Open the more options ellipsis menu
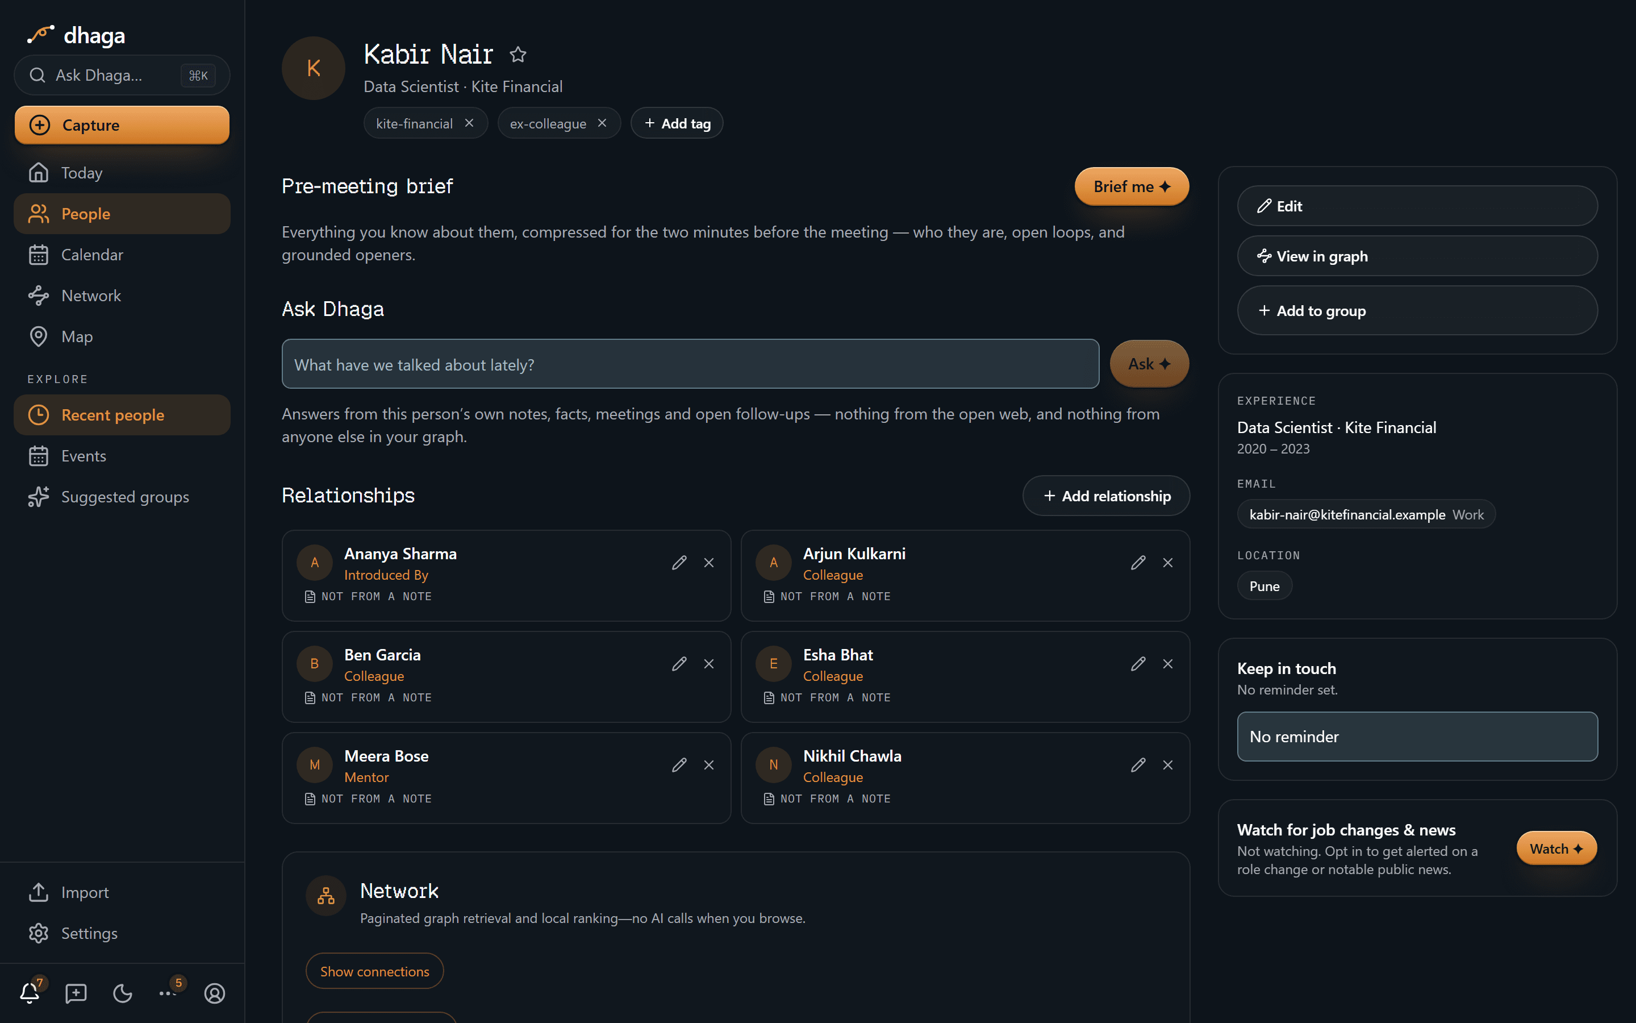The width and height of the screenshot is (1636, 1023). click(x=168, y=992)
